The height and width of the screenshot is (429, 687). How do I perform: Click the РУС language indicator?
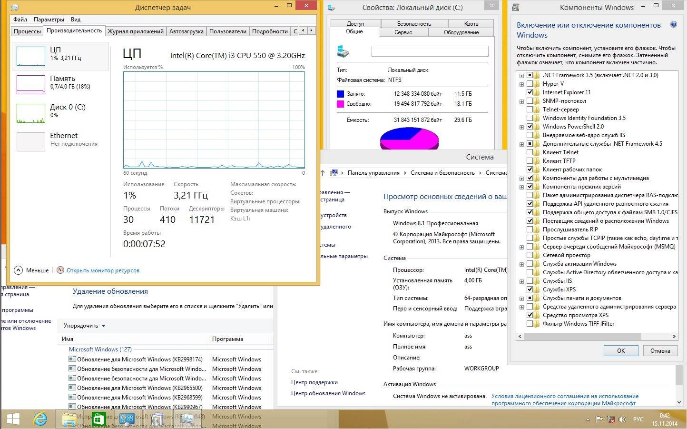(638, 419)
